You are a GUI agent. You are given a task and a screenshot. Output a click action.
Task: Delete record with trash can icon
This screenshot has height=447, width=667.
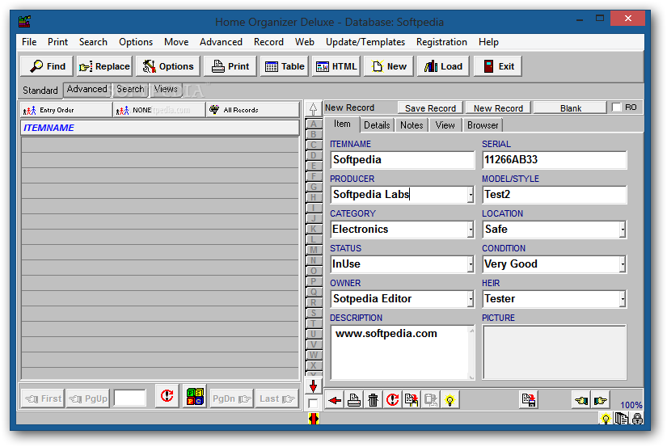point(373,400)
